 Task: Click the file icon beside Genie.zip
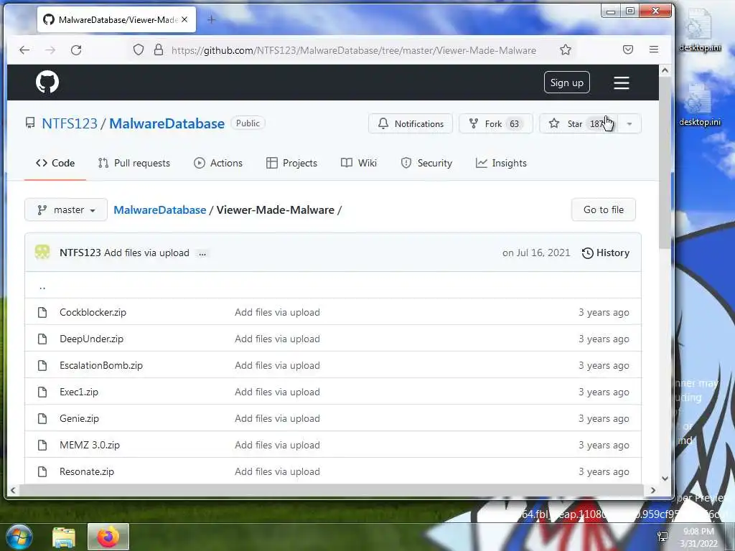pyautogui.click(x=42, y=418)
